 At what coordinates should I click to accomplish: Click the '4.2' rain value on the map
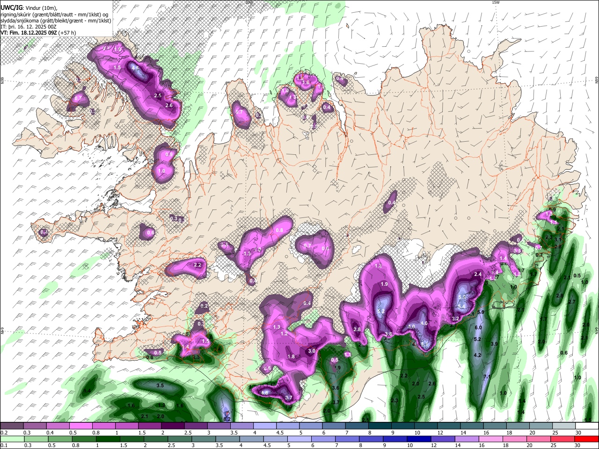coord(477,355)
